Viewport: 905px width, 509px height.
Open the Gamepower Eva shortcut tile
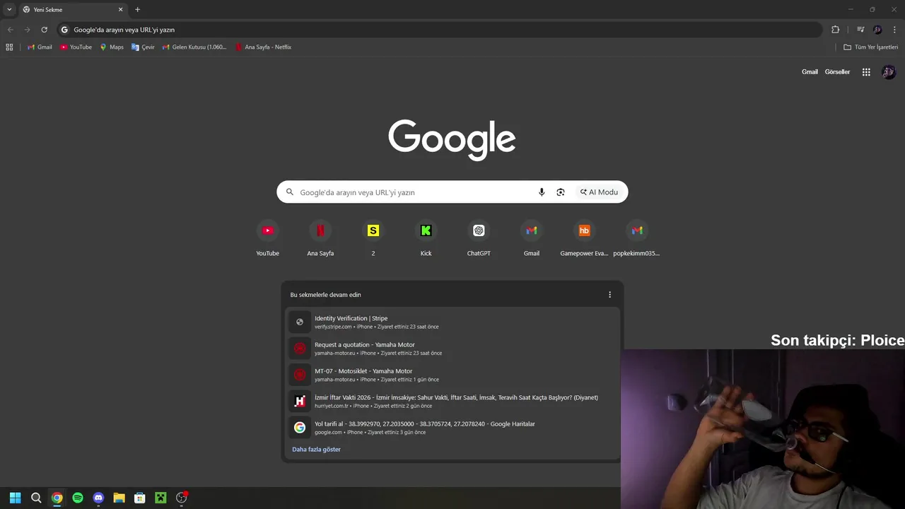tap(584, 238)
